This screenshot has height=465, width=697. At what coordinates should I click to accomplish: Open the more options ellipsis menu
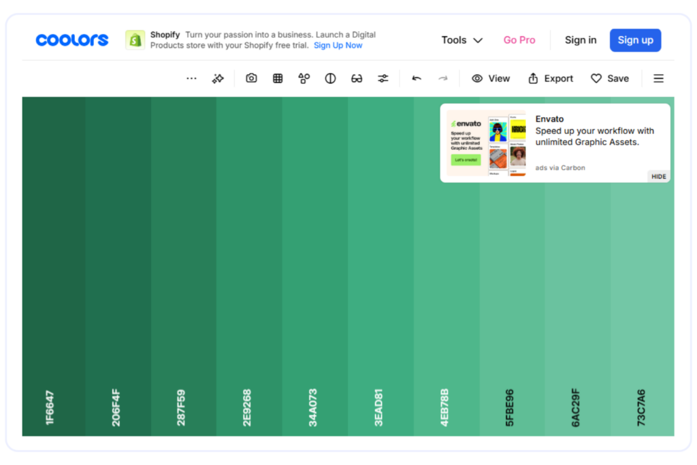tap(191, 78)
